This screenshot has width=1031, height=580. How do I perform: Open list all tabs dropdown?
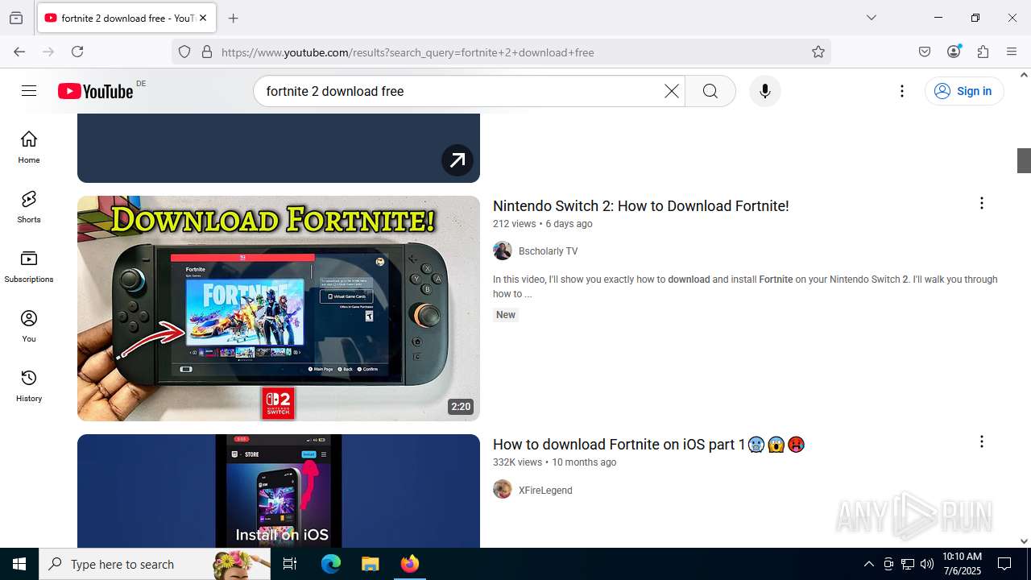tap(872, 18)
